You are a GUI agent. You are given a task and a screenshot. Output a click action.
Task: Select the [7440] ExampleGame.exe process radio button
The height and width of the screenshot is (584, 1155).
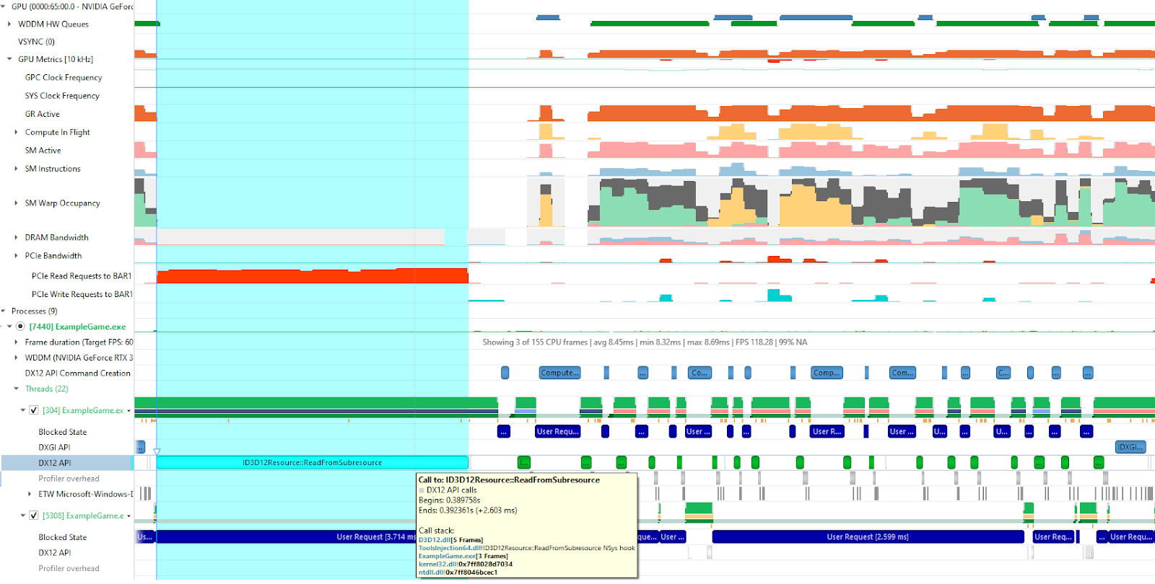click(x=20, y=327)
